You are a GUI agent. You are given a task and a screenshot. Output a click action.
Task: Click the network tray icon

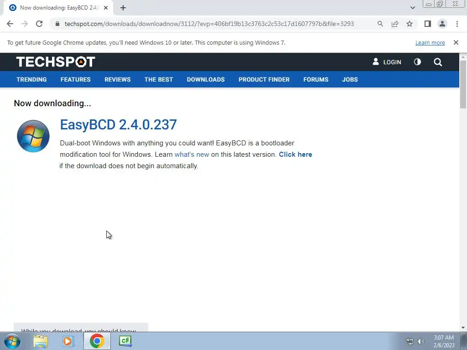tap(410, 341)
